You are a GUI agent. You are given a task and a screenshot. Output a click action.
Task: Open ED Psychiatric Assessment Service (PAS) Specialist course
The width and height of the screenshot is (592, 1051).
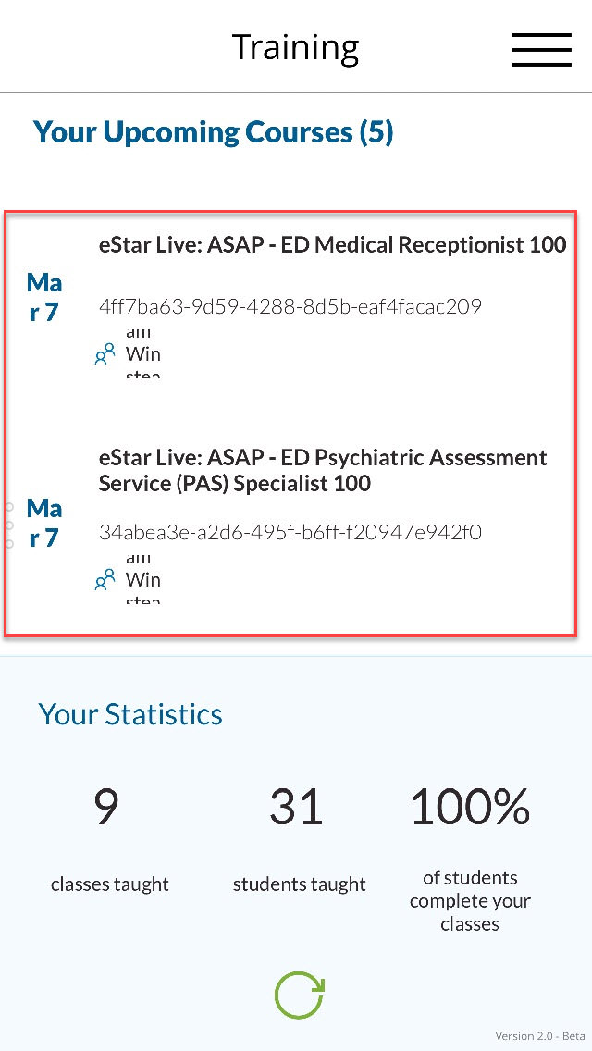pyautogui.click(x=323, y=471)
